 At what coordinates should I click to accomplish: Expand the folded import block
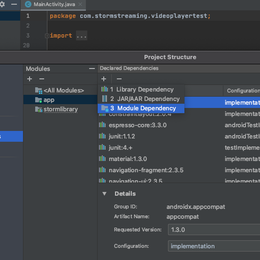click(x=47, y=36)
